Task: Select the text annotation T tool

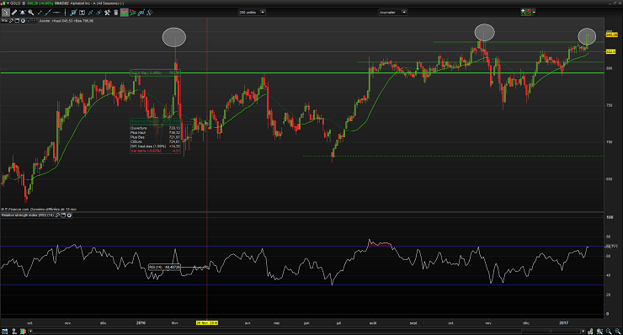Action: pos(82,13)
